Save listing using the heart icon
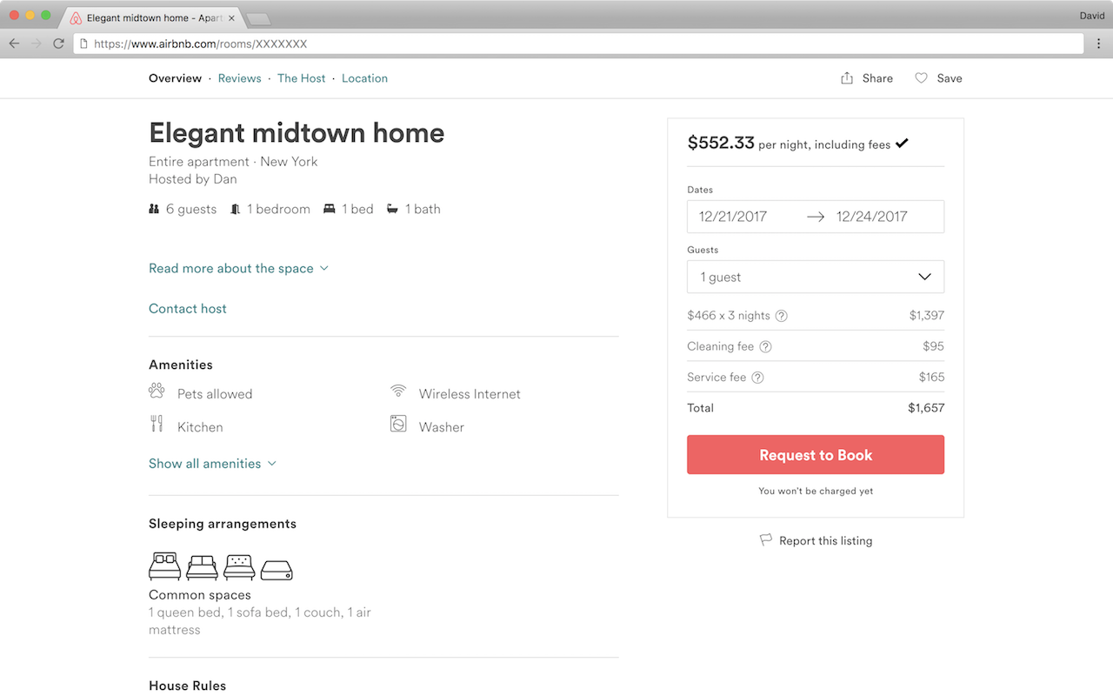 point(921,77)
